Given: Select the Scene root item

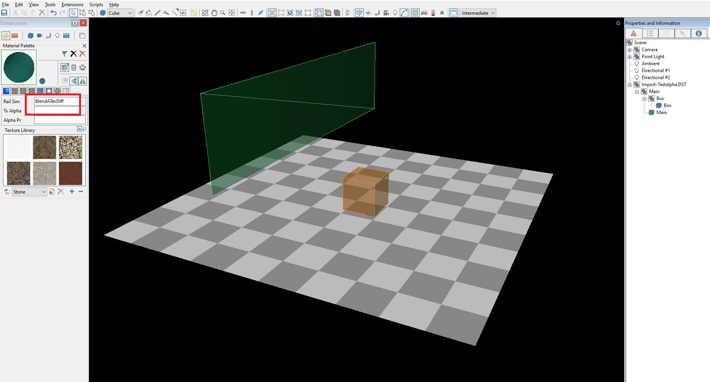Looking at the screenshot, I should [640, 43].
